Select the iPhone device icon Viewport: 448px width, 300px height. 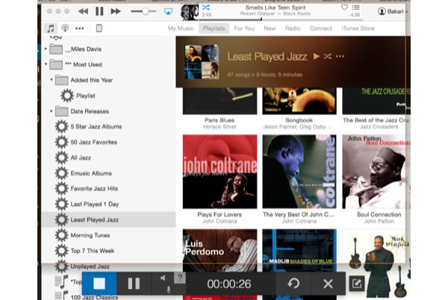point(99,28)
